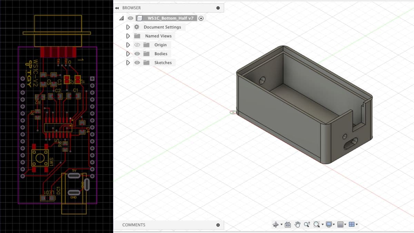Click the Grids and Snaps icon
The width and height of the screenshot is (414, 233).
point(341,224)
